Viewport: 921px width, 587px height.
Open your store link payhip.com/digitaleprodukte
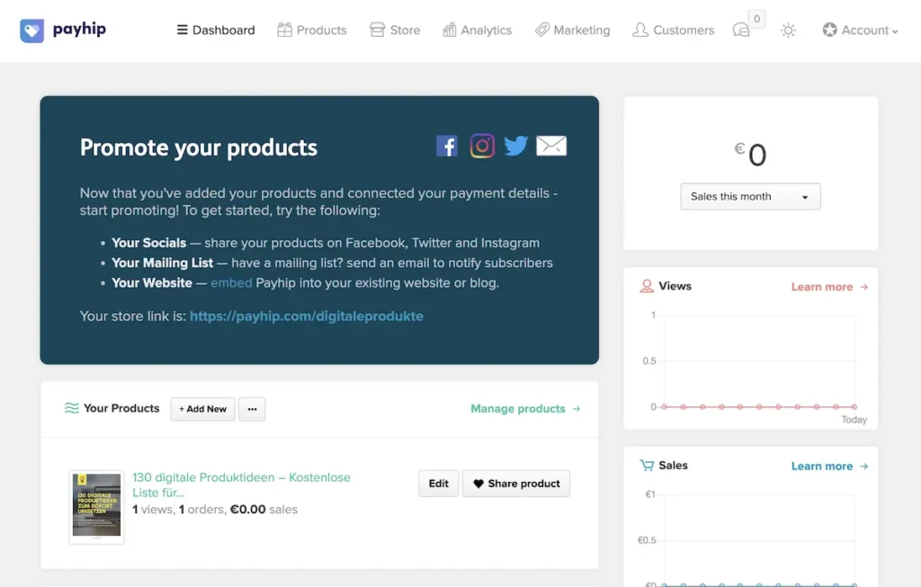point(307,316)
